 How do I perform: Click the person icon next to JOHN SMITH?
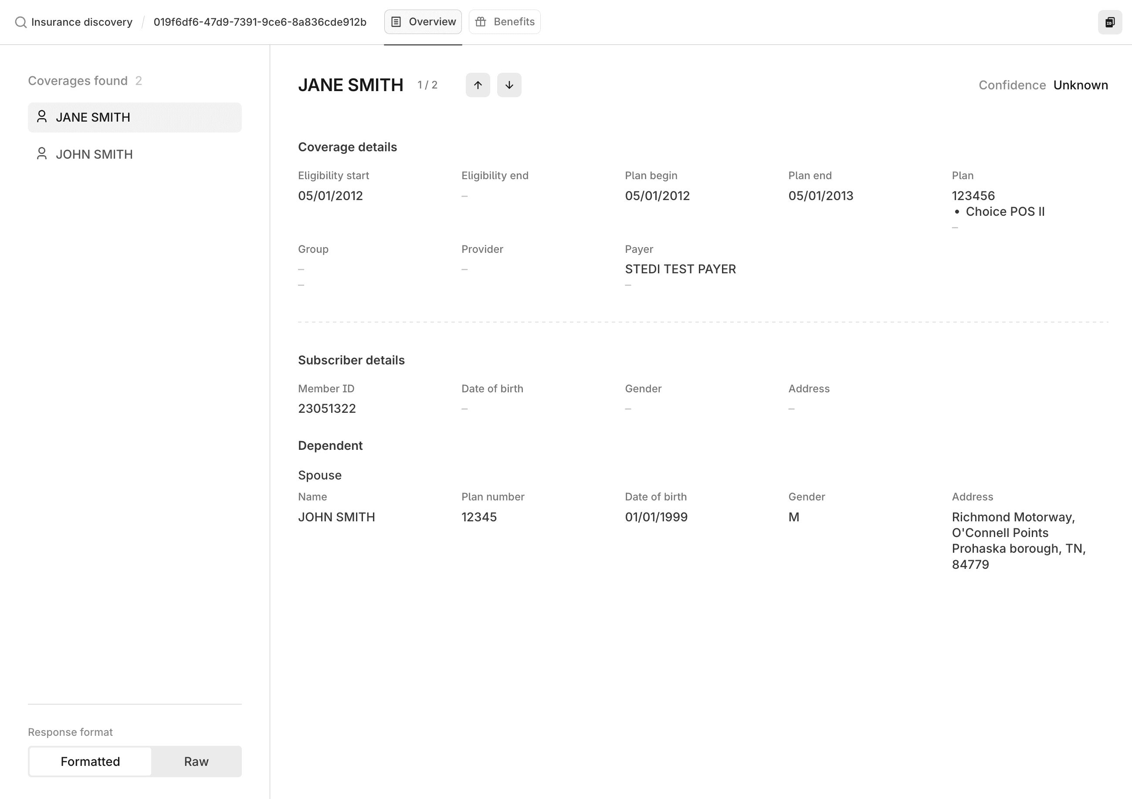click(42, 154)
